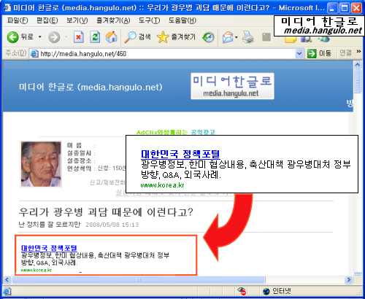365x299 pixels.
Task: Click the 이동 Go button
Action: (x=320, y=53)
